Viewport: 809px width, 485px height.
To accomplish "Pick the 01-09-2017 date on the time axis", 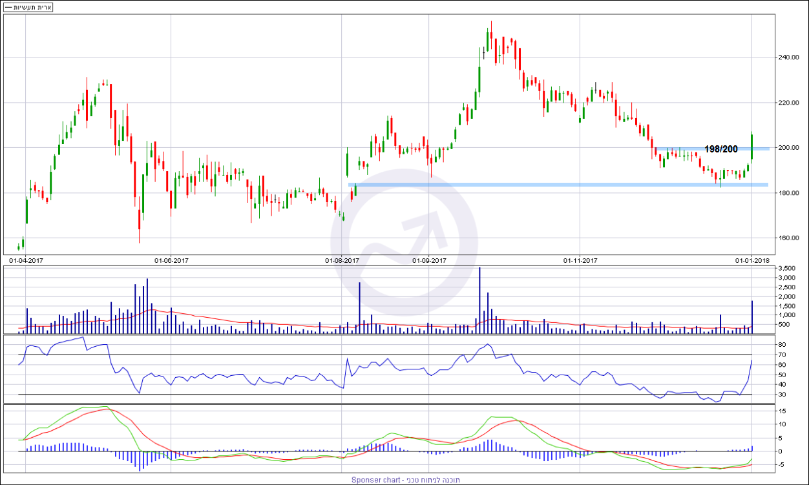I will (428, 261).
